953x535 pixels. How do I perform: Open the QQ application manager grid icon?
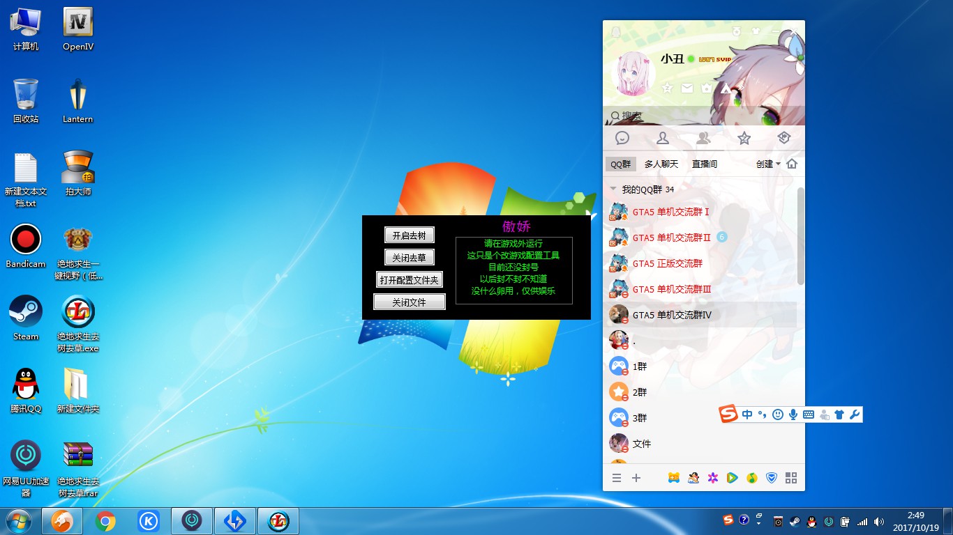(x=791, y=478)
